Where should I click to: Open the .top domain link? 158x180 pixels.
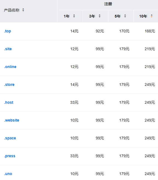pyautogui.click(x=8, y=31)
